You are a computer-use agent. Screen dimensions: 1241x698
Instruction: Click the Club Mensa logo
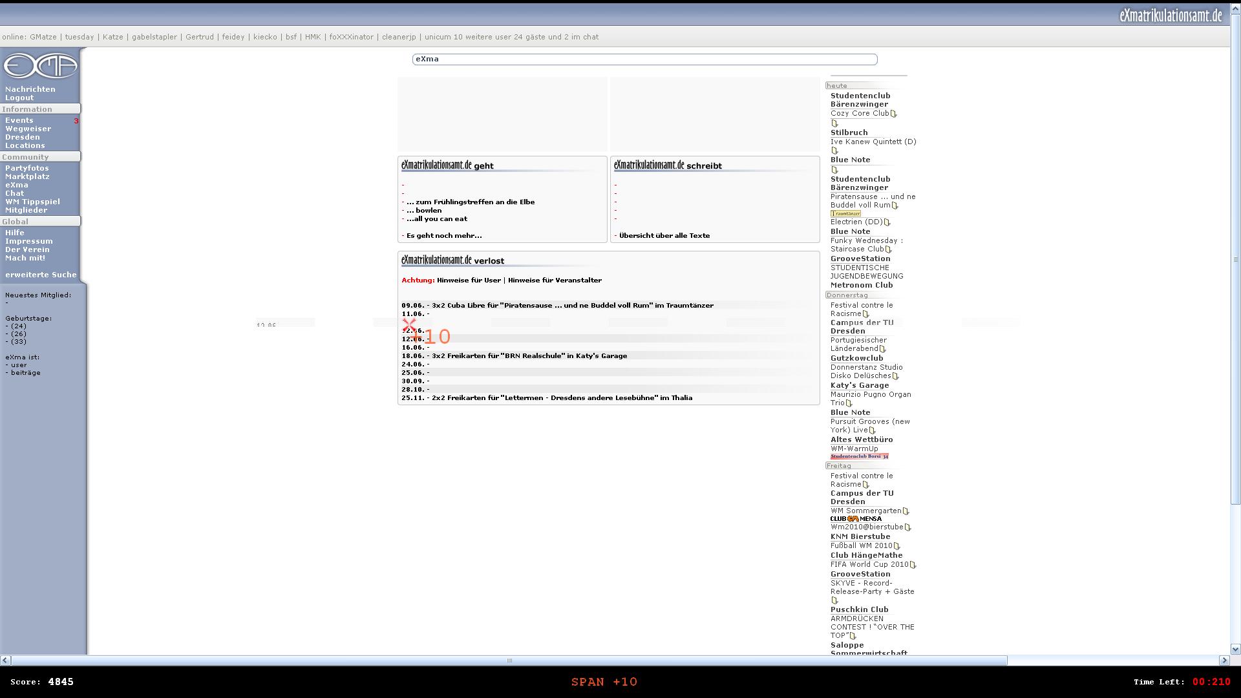(x=856, y=519)
